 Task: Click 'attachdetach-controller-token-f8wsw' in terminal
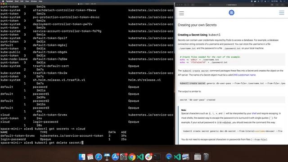[64, 10]
